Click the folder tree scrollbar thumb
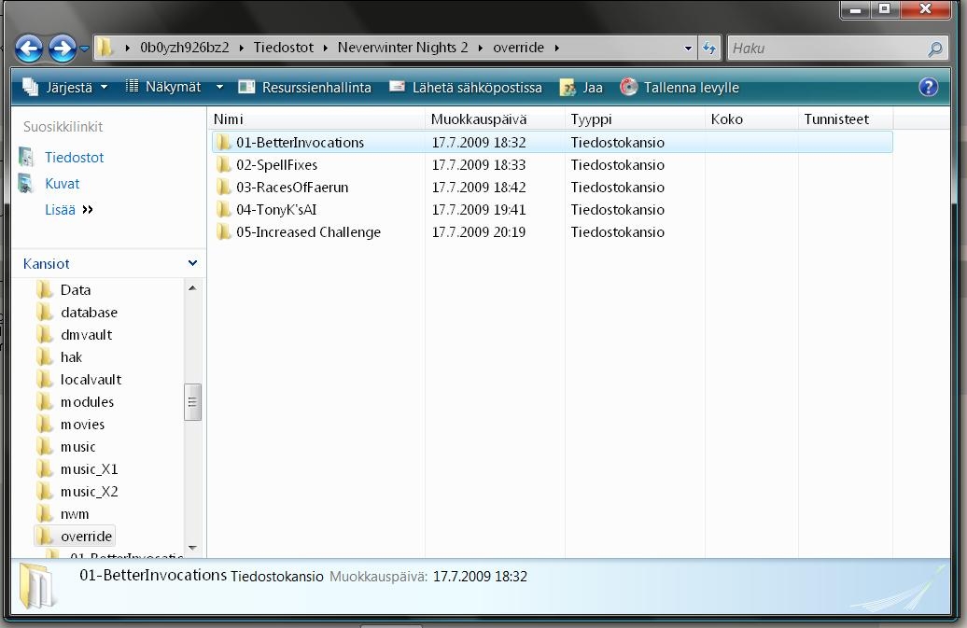Screen dimensions: 967x628 [x=192, y=402]
